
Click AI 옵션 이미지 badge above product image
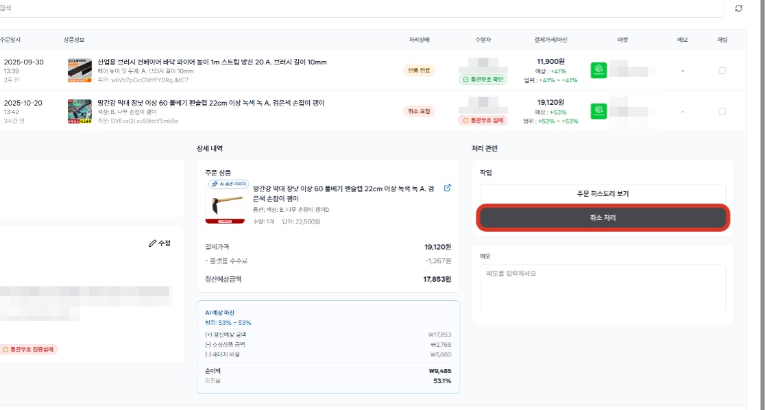click(229, 184)
